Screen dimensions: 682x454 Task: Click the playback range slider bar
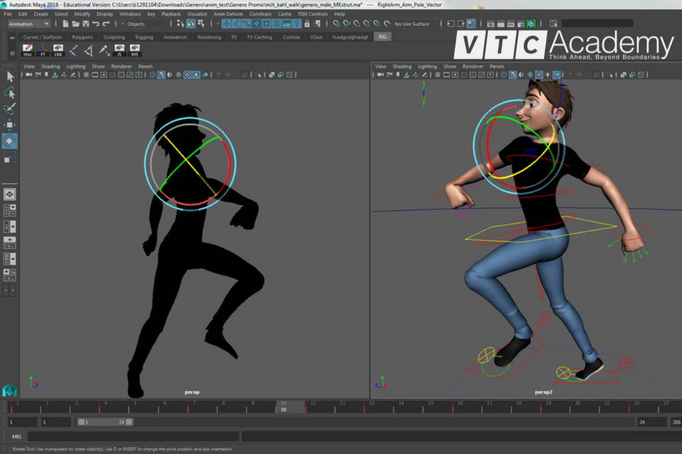[105, 422]
